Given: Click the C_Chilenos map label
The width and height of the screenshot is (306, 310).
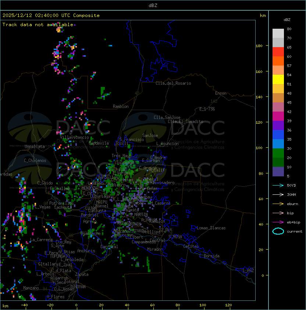Looking at the screenshot, I should [35, 161].
